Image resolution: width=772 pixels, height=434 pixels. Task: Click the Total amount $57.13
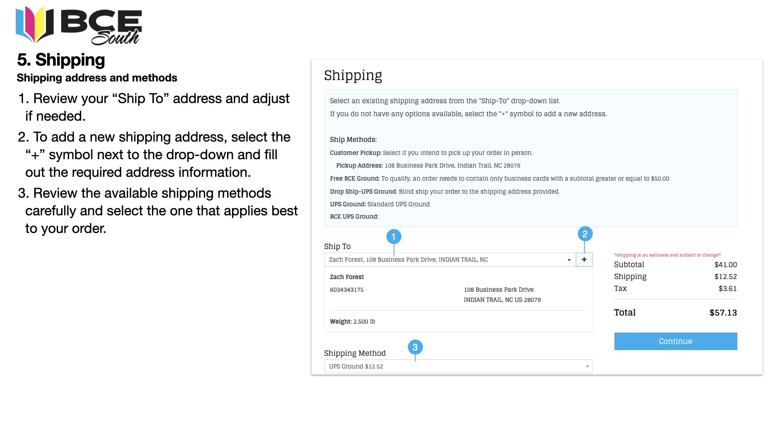point(723,313)
